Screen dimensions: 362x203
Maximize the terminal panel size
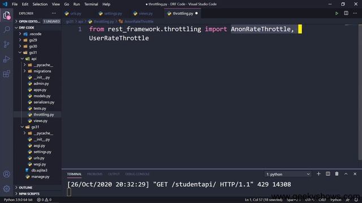coord(346,174)
